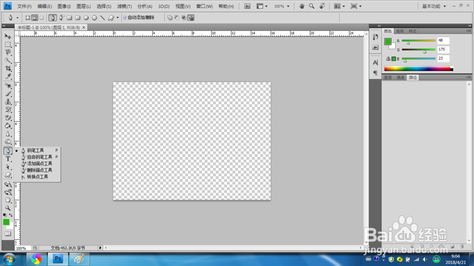
Task: Open the 滤镜(T) menu
Action: pyautogui.click(x=124, y=6)
